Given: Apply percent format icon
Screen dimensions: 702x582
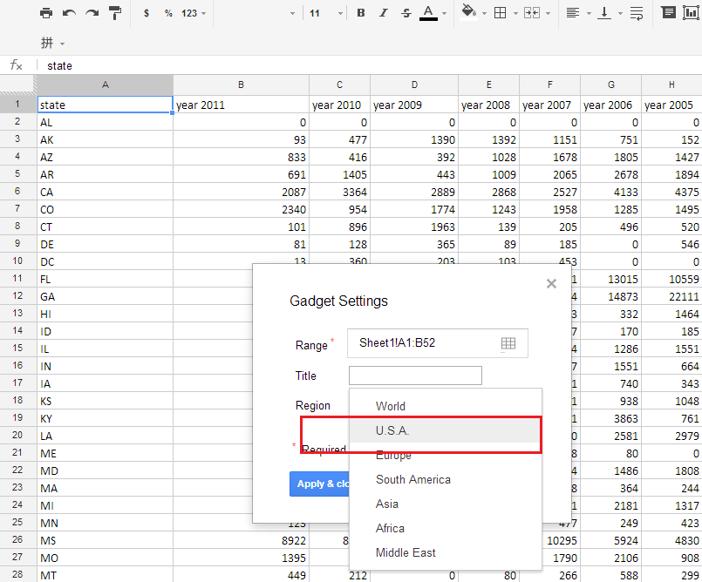Looking at the screenshot, I should pyautogui.click(x=168, y=12).
